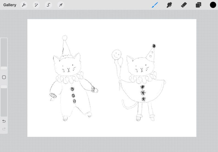Undo the last stroke
218x152 pixels.
coord(4,121)
